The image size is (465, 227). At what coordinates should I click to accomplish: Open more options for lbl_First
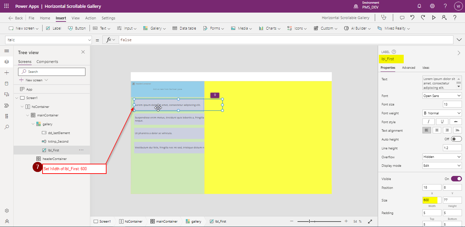(x=81, y=150)
